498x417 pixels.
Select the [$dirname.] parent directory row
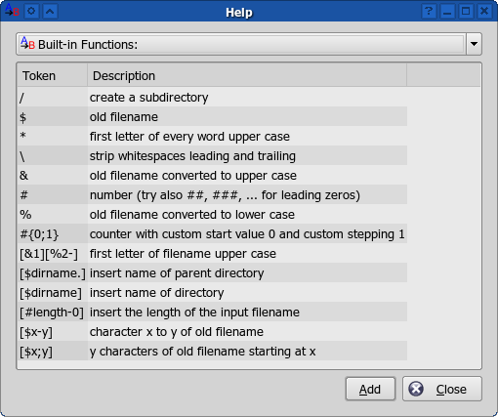[212, 272]
